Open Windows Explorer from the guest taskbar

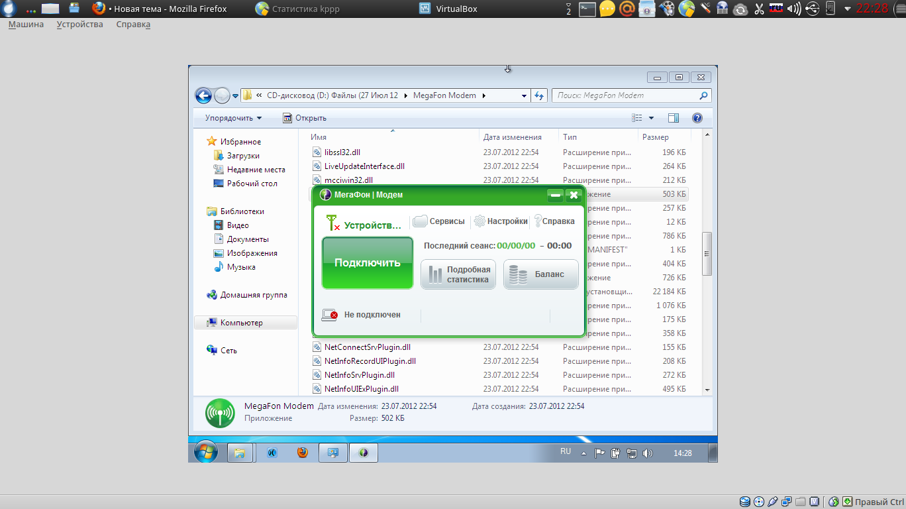coord(240,453)
